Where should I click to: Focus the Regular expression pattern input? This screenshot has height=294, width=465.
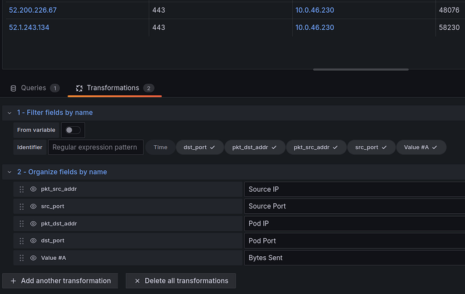click(x=96, y=148)
